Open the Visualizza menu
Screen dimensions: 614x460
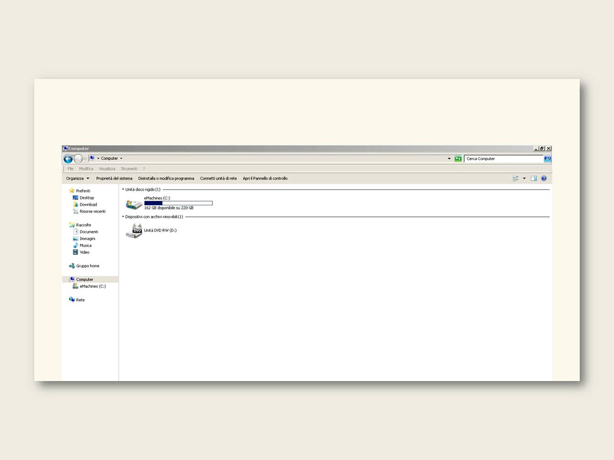click(107, 169)
